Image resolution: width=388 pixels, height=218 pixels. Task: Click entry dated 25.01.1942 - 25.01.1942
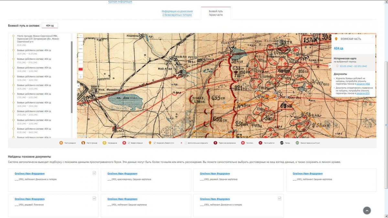(34, 121)
